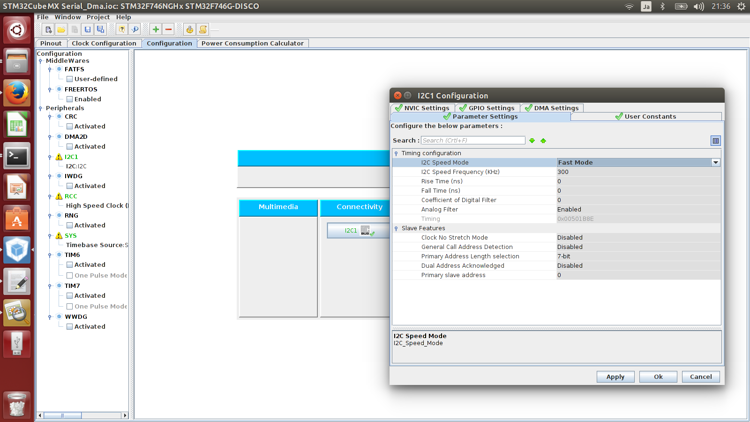Image resolution: width=750 pixels, height=422 pixels.
Task: Click the green plus toolbar icon
Action: (156, 30)
